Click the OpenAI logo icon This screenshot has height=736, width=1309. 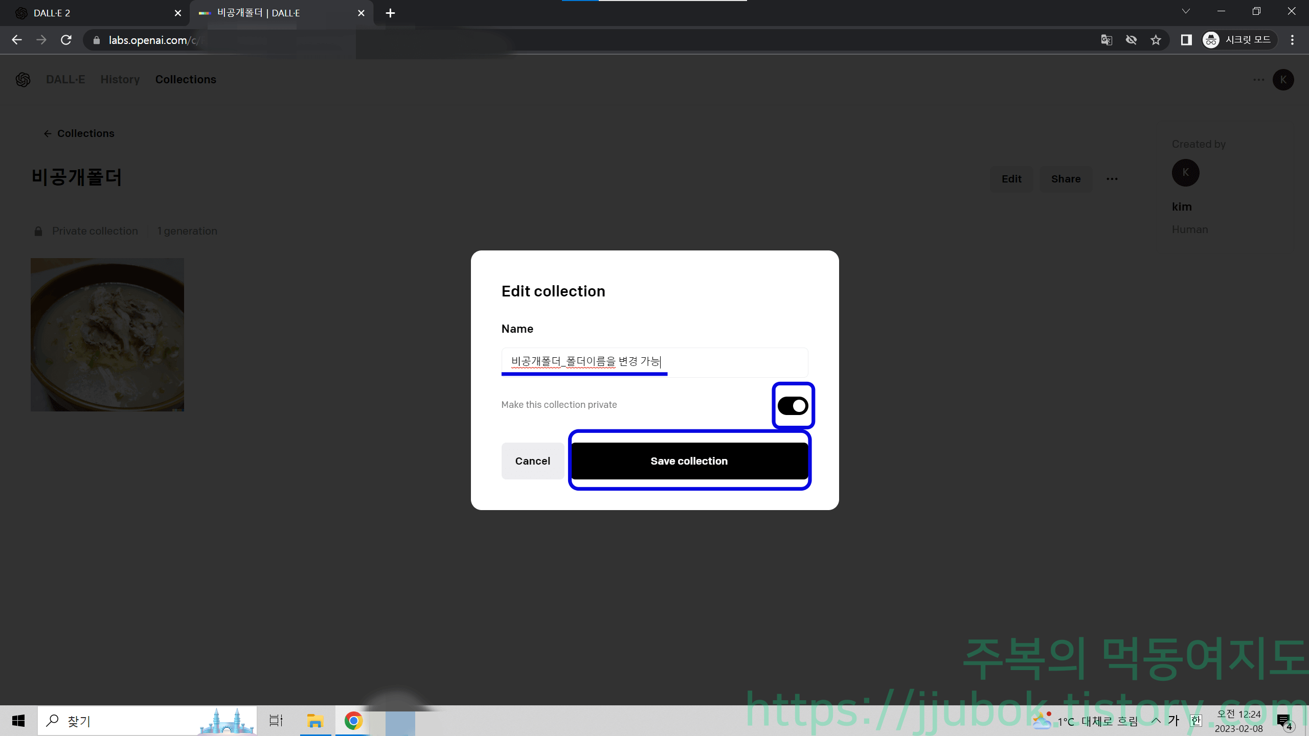[23, 80]
